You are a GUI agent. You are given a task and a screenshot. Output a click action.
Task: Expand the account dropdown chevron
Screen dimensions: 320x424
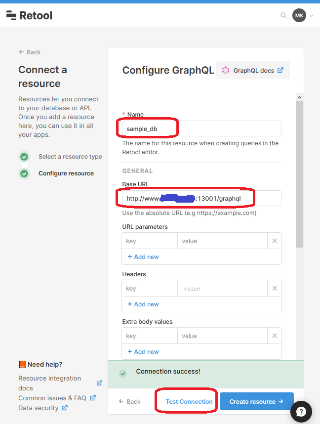click(x=311, y=16)
